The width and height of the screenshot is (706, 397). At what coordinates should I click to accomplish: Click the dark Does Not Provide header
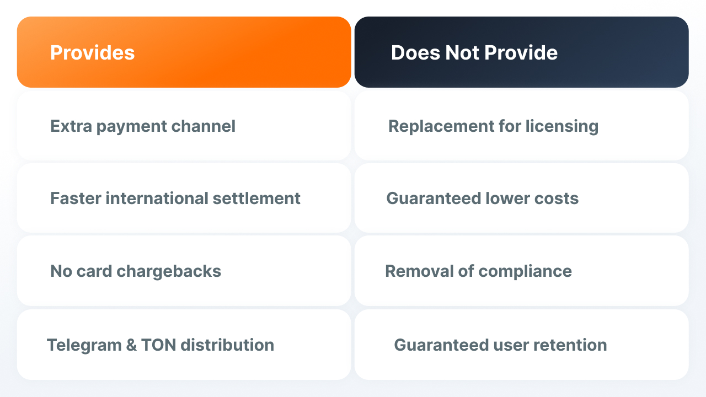[x=522, y=52]
